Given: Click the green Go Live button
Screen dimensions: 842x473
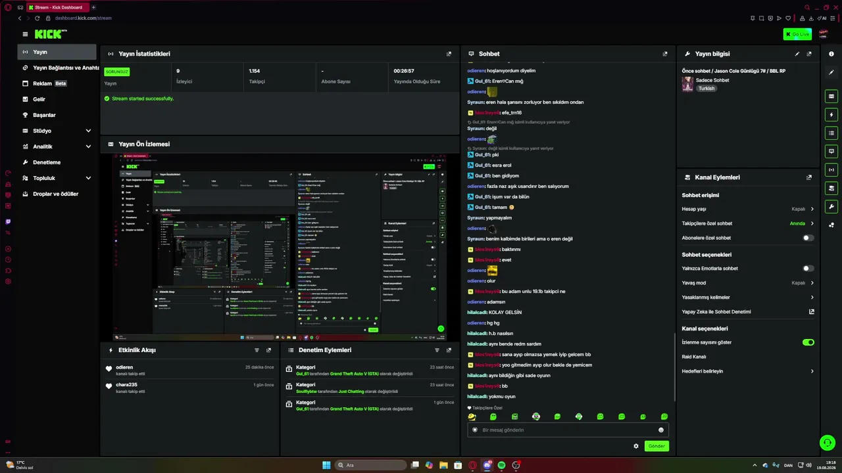Looking at the screenshot, I should coord(797,34).
